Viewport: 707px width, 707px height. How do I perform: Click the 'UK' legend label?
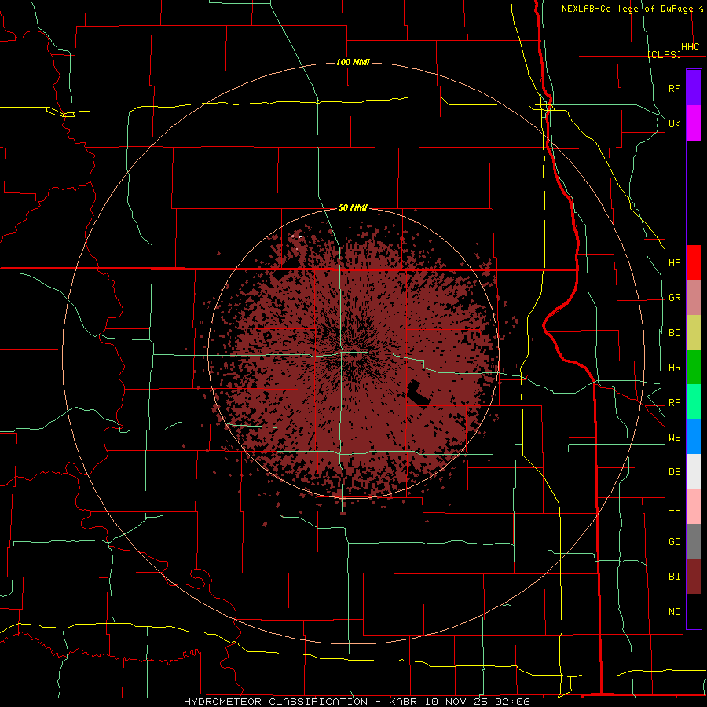coord(674,123)
